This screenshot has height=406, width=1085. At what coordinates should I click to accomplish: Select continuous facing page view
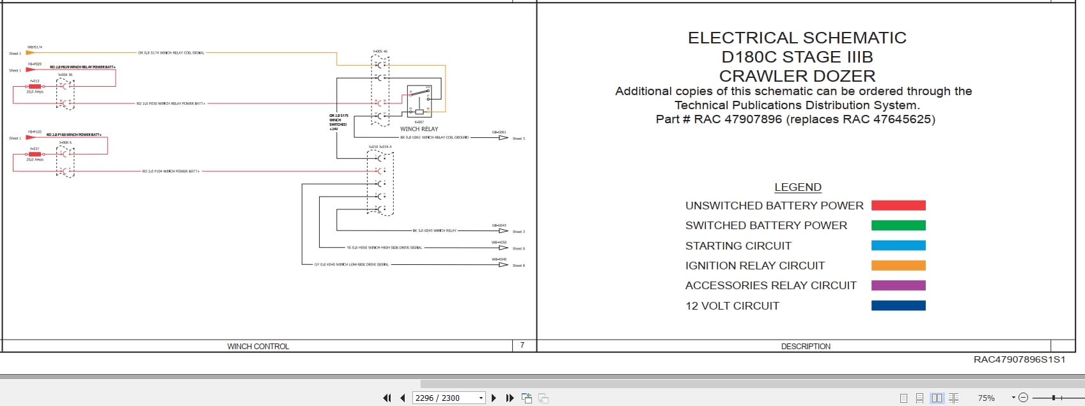point(953,398)
